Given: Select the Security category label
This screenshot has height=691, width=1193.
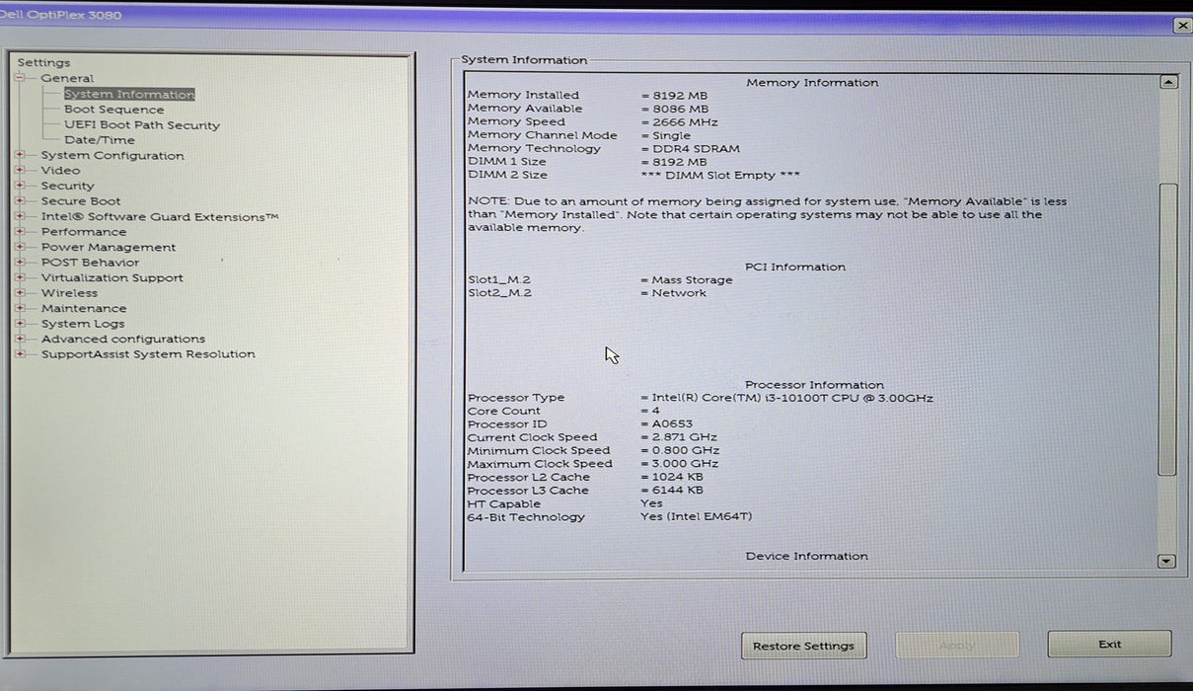Looking at the screenshot, I should [x=67, y=186].
